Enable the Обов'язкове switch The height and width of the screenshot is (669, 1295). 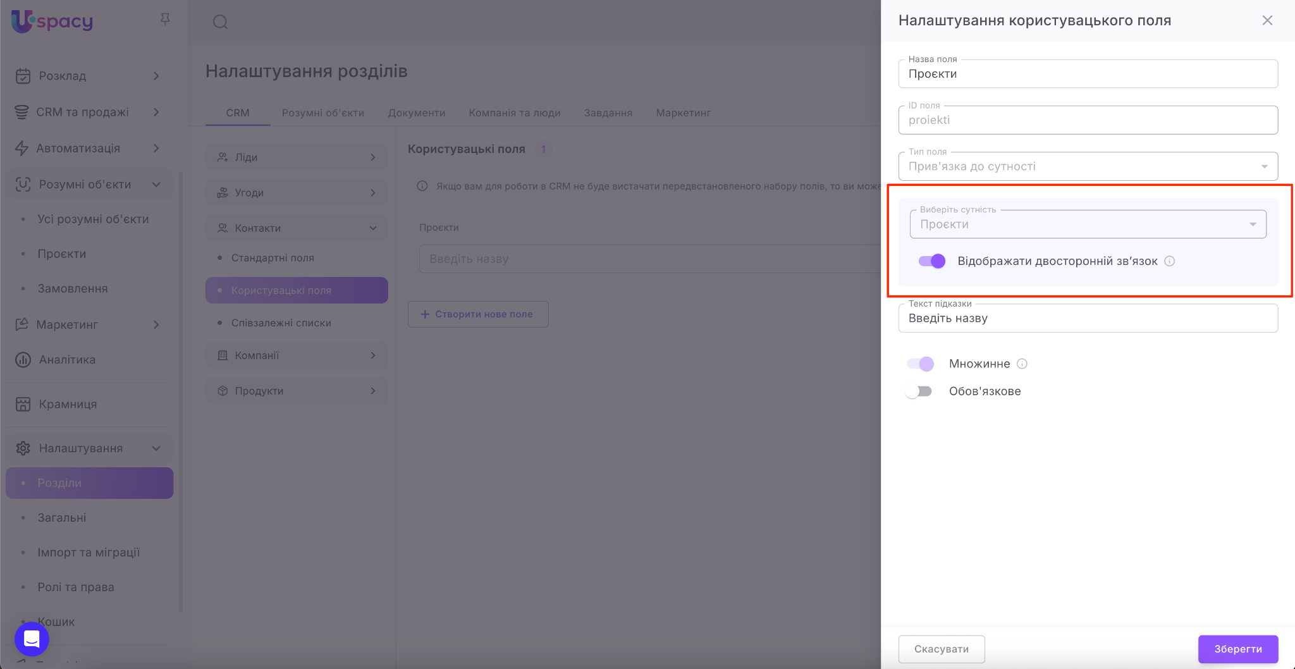point(919,391)
